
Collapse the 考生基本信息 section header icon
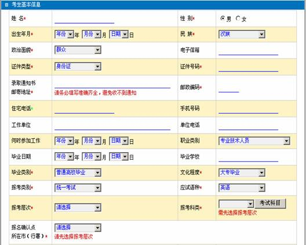click(6, 5)
